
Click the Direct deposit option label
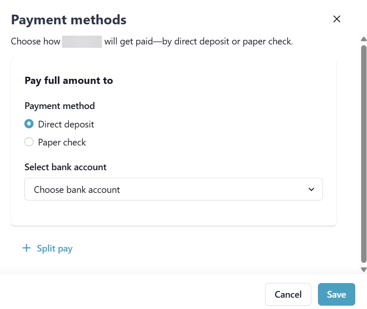point(66,124)
